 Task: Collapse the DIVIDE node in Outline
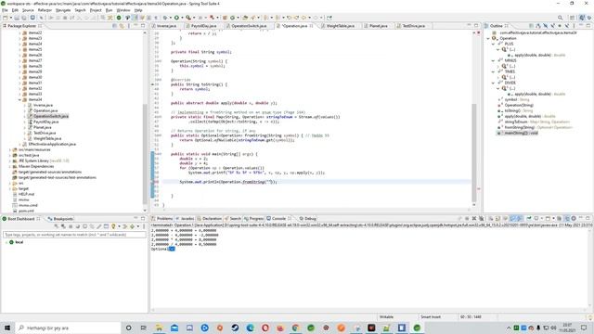493,83
